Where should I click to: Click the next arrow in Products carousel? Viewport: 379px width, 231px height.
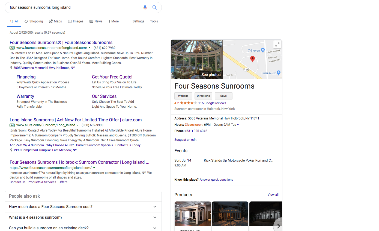tap(278, 226)
